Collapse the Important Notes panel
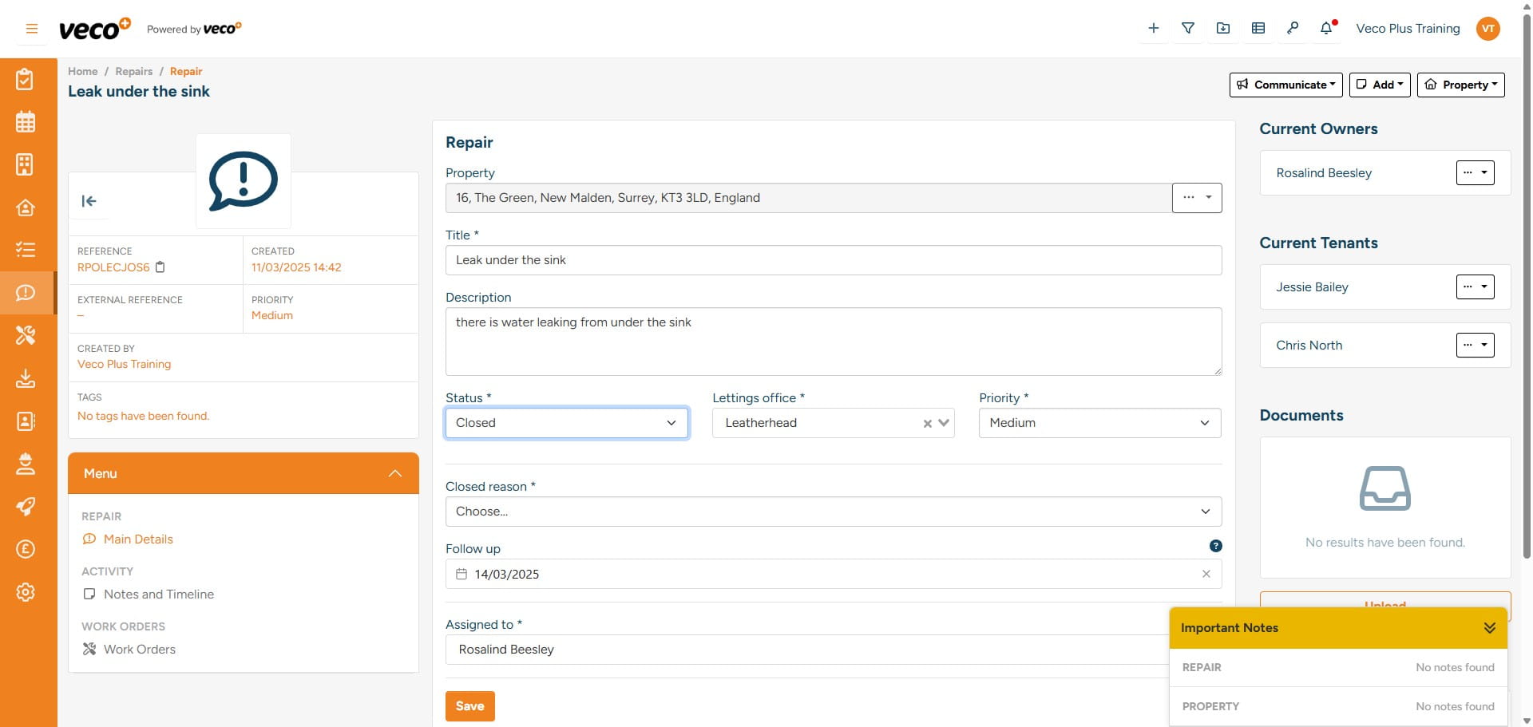Image resolution: width=1533 pixels, height=727 pixels. point(1489,628)
